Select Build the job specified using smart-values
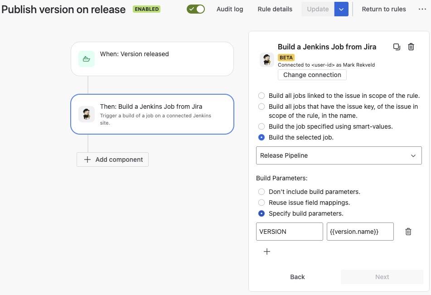 click(262, 126)
